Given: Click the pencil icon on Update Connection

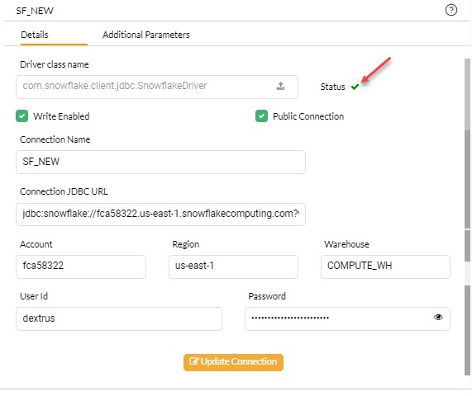Looking at the screenshot, I should pos(194,361).
